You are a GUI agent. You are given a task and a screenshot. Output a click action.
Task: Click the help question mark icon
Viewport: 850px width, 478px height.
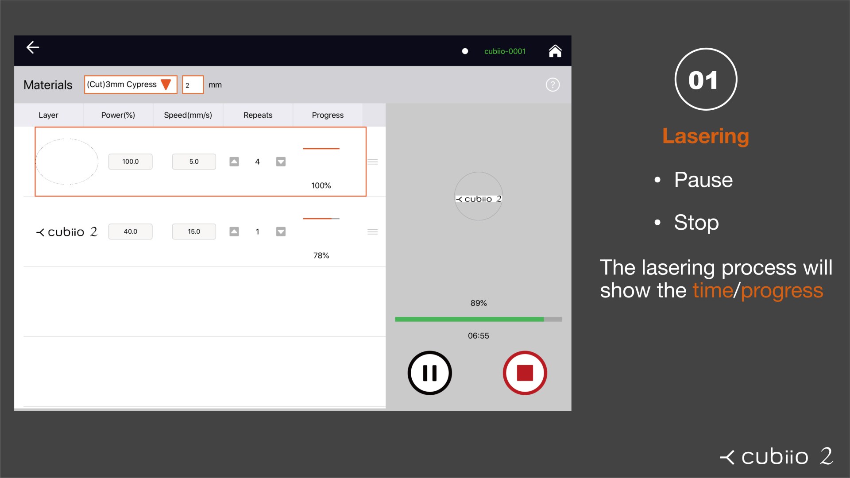552,85
